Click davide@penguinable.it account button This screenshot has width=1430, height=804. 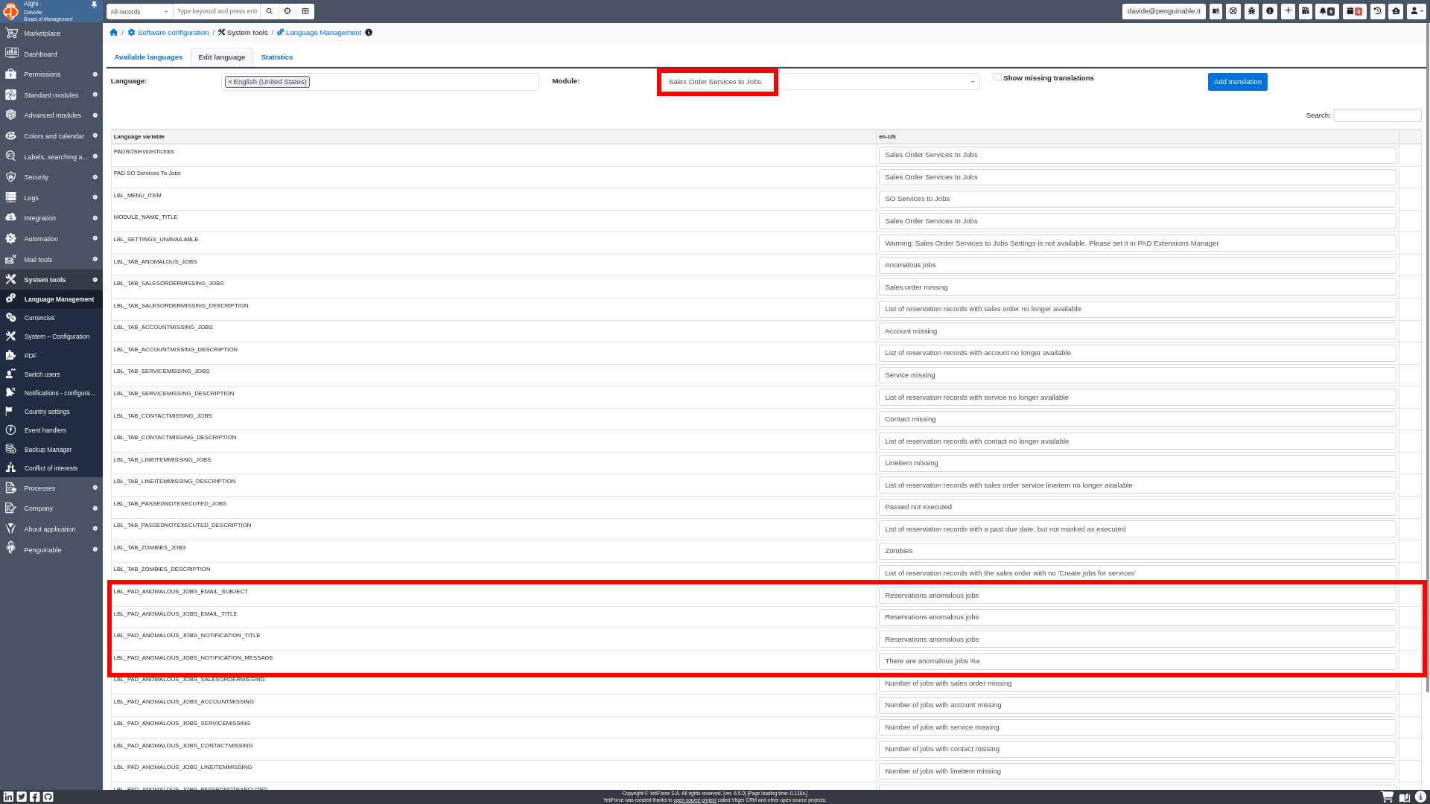tap(1163, 11)
